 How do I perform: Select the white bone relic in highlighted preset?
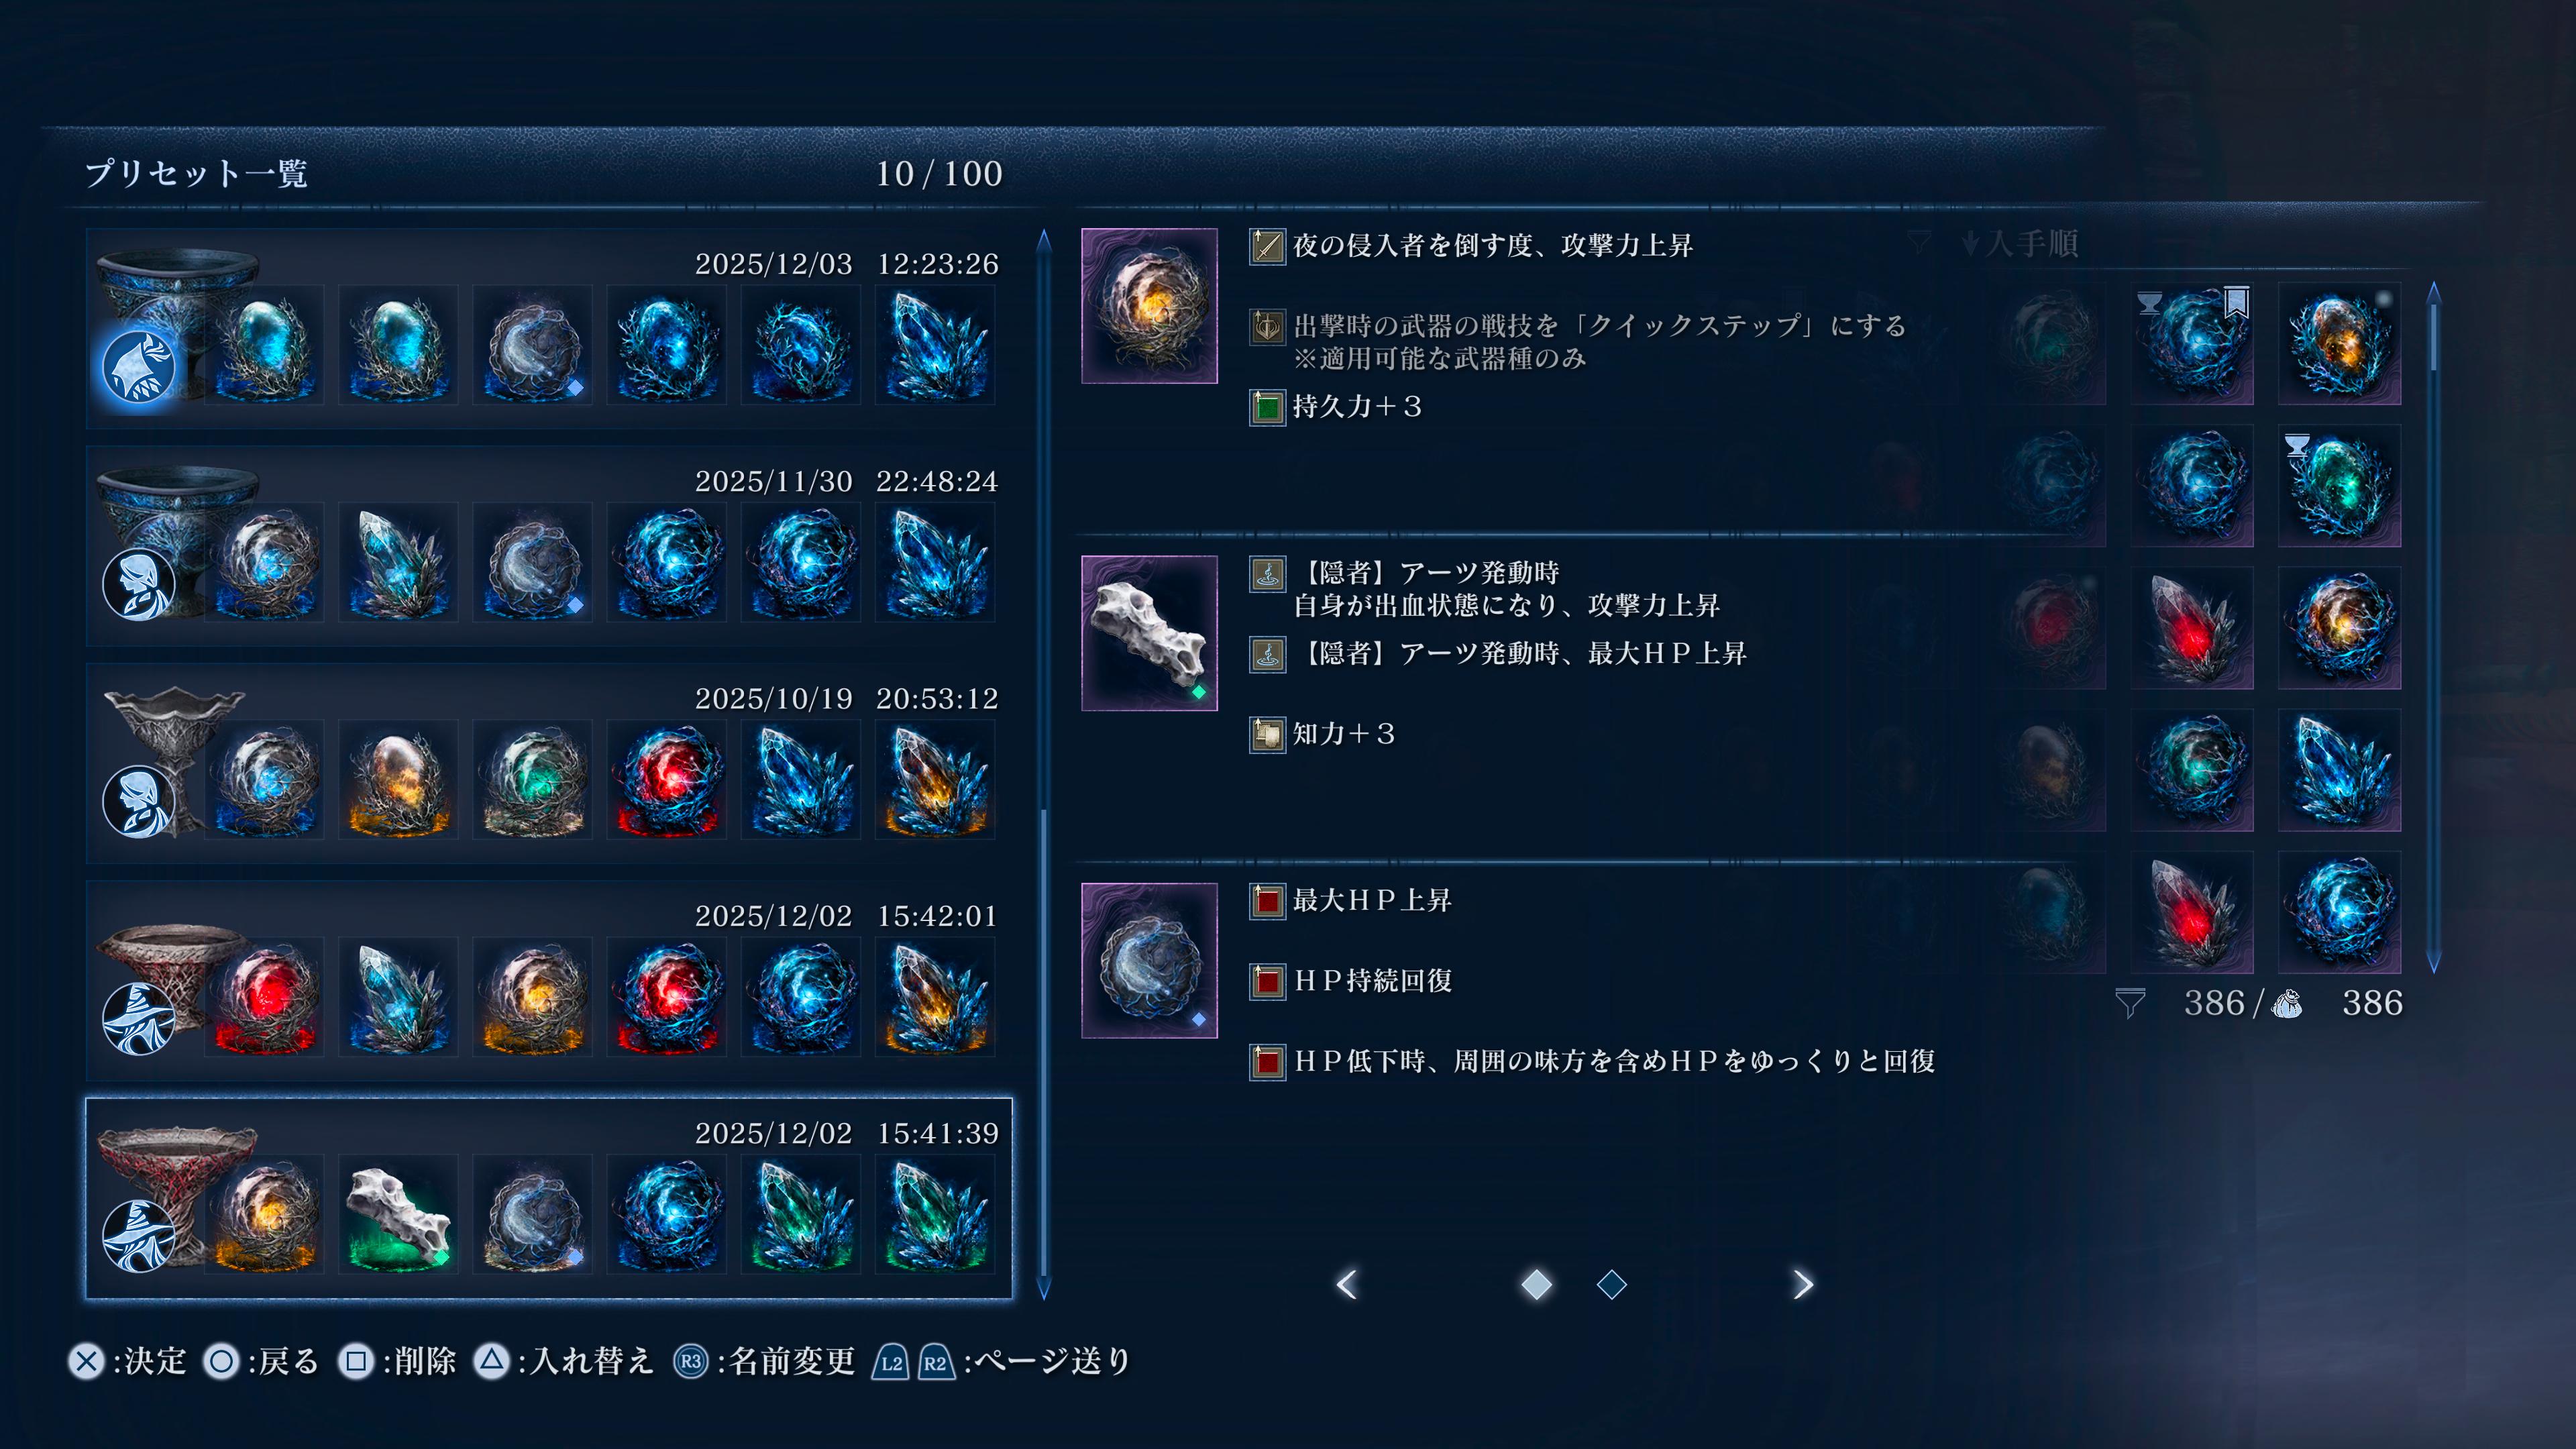pos(398,1214)
